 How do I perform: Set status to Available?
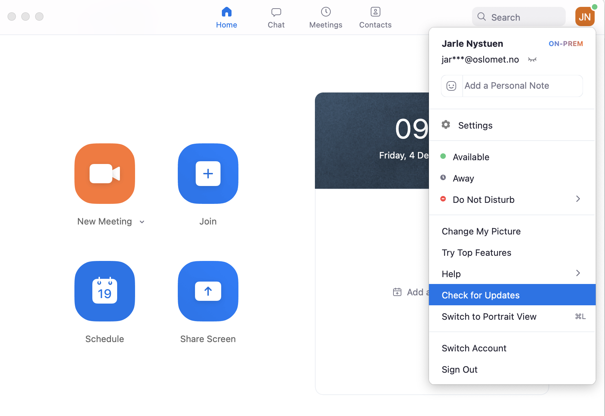click(x=512, y=157)
